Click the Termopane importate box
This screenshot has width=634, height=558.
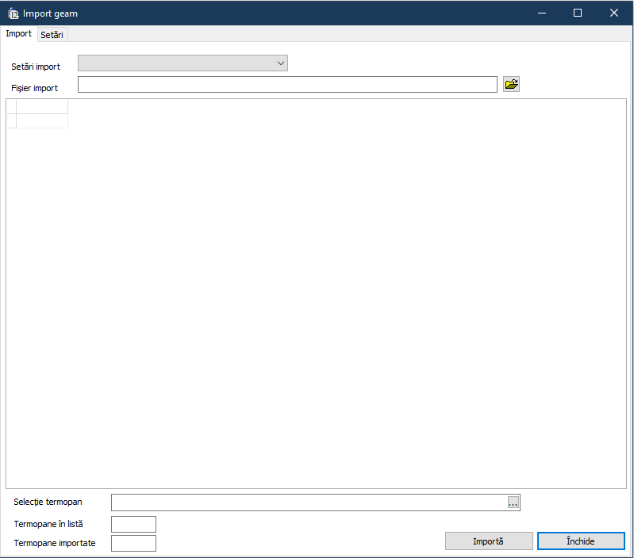point(133,543)
